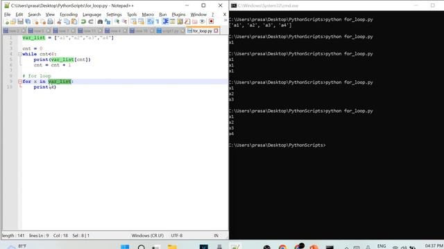Viewport: 444px width, 249px height.
Task: Open the Window menu
Action: 198,15
